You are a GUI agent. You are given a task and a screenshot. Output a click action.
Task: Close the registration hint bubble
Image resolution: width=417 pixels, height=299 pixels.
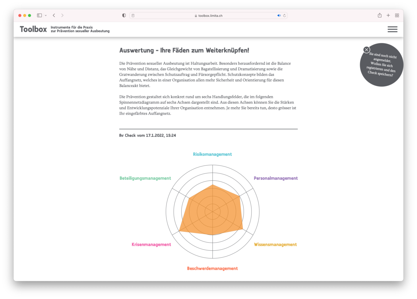tap(367, 50)
